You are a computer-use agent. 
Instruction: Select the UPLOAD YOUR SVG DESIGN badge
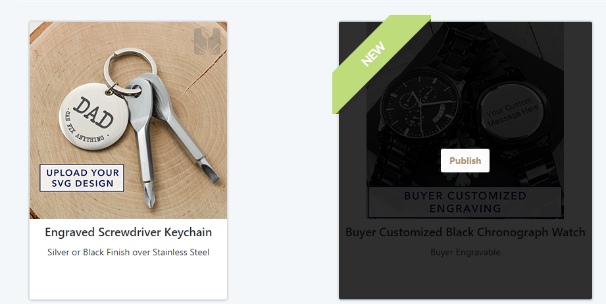tap(82, 178)
